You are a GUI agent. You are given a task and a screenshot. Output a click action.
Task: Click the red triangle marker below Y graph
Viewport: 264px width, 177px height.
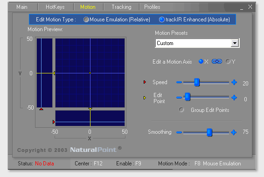click(41, 109)
